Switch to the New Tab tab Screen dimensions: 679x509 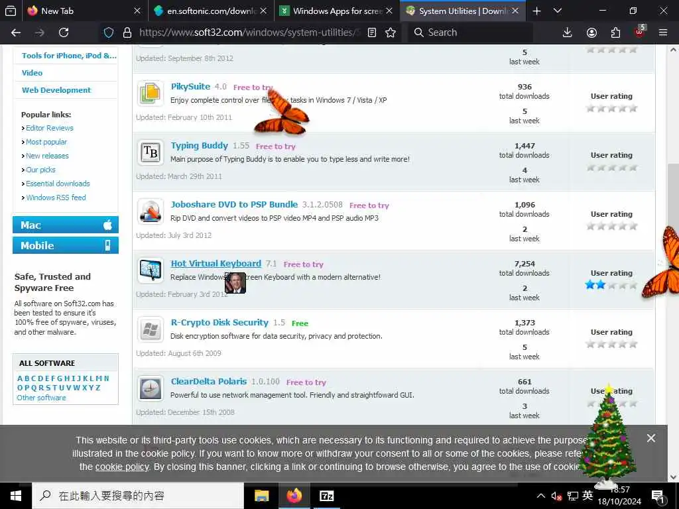pos(84,11)
